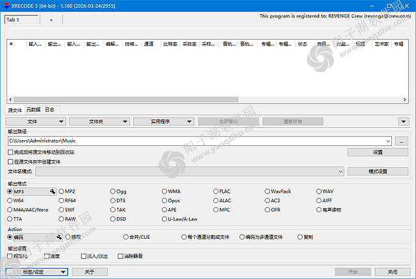Open the 文件 dropdown button
416x279 pixels.
coord(36,121)
